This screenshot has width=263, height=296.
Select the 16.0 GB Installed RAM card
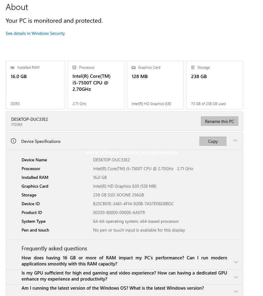click(x=35, y=85)
